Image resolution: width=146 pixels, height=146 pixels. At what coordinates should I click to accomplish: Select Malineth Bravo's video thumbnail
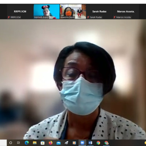click(47, 12)
